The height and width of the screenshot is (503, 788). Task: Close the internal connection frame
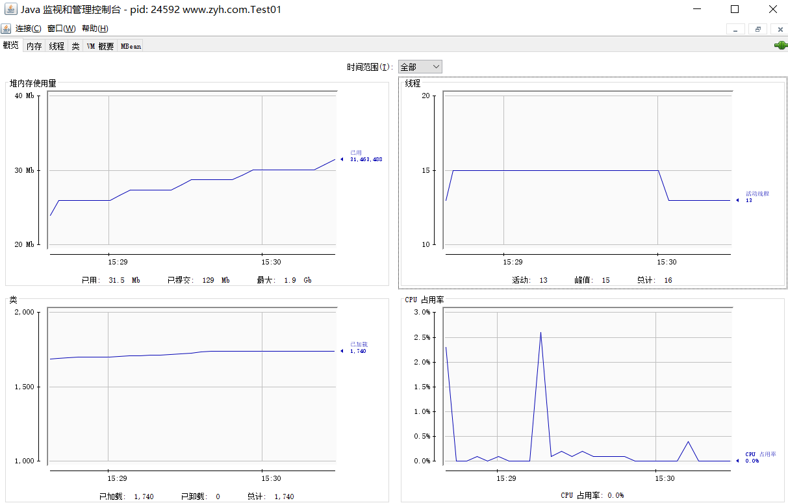[x=779, y=29]
